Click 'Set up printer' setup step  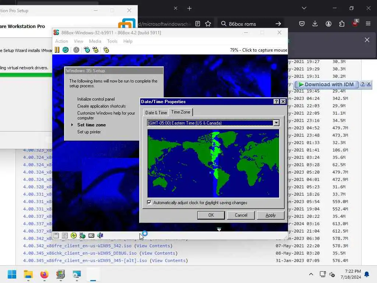click(x=89, y=132)
